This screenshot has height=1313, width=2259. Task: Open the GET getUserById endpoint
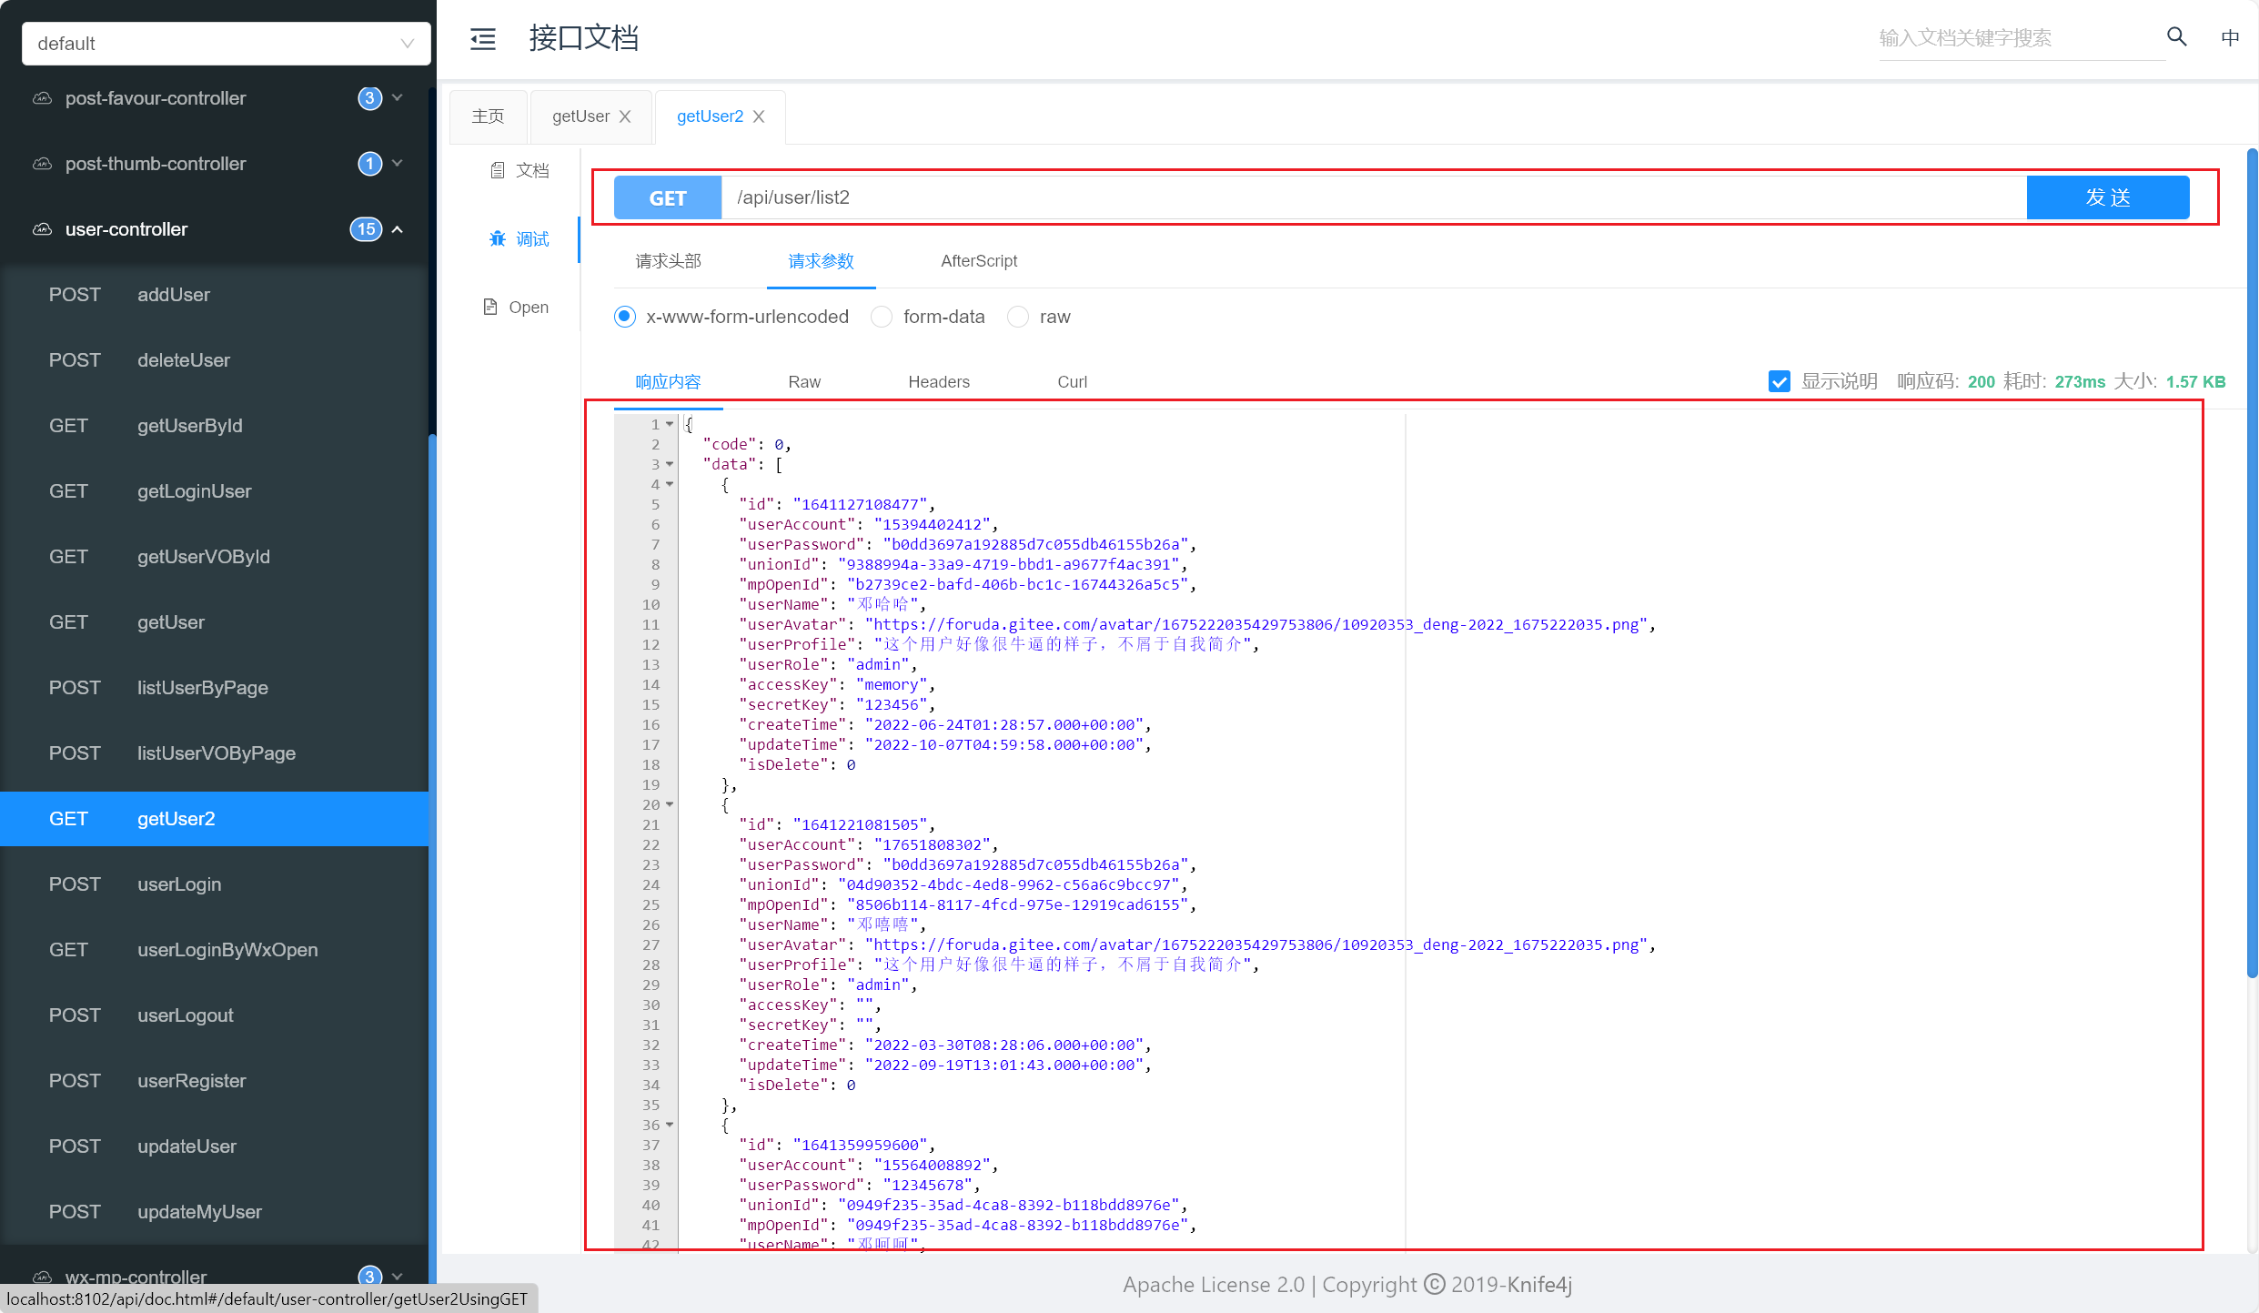tap(215, 426)
